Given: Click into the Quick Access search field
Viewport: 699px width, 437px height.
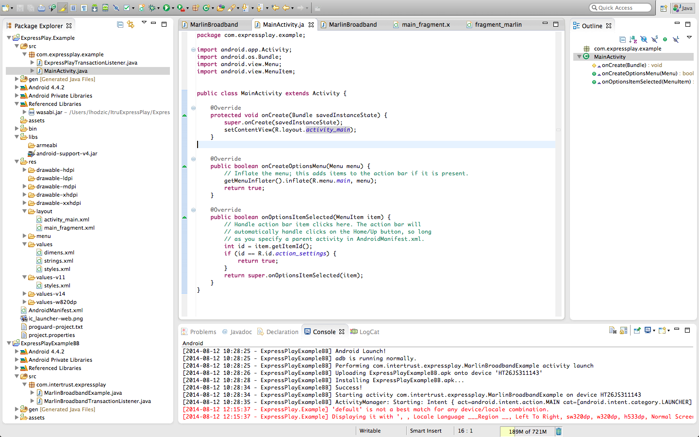Looking at the screenshot, I should tap(620, 8).
